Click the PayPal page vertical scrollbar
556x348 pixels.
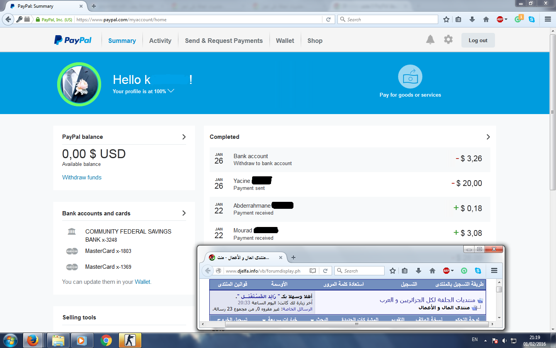[x=553, y=112]
